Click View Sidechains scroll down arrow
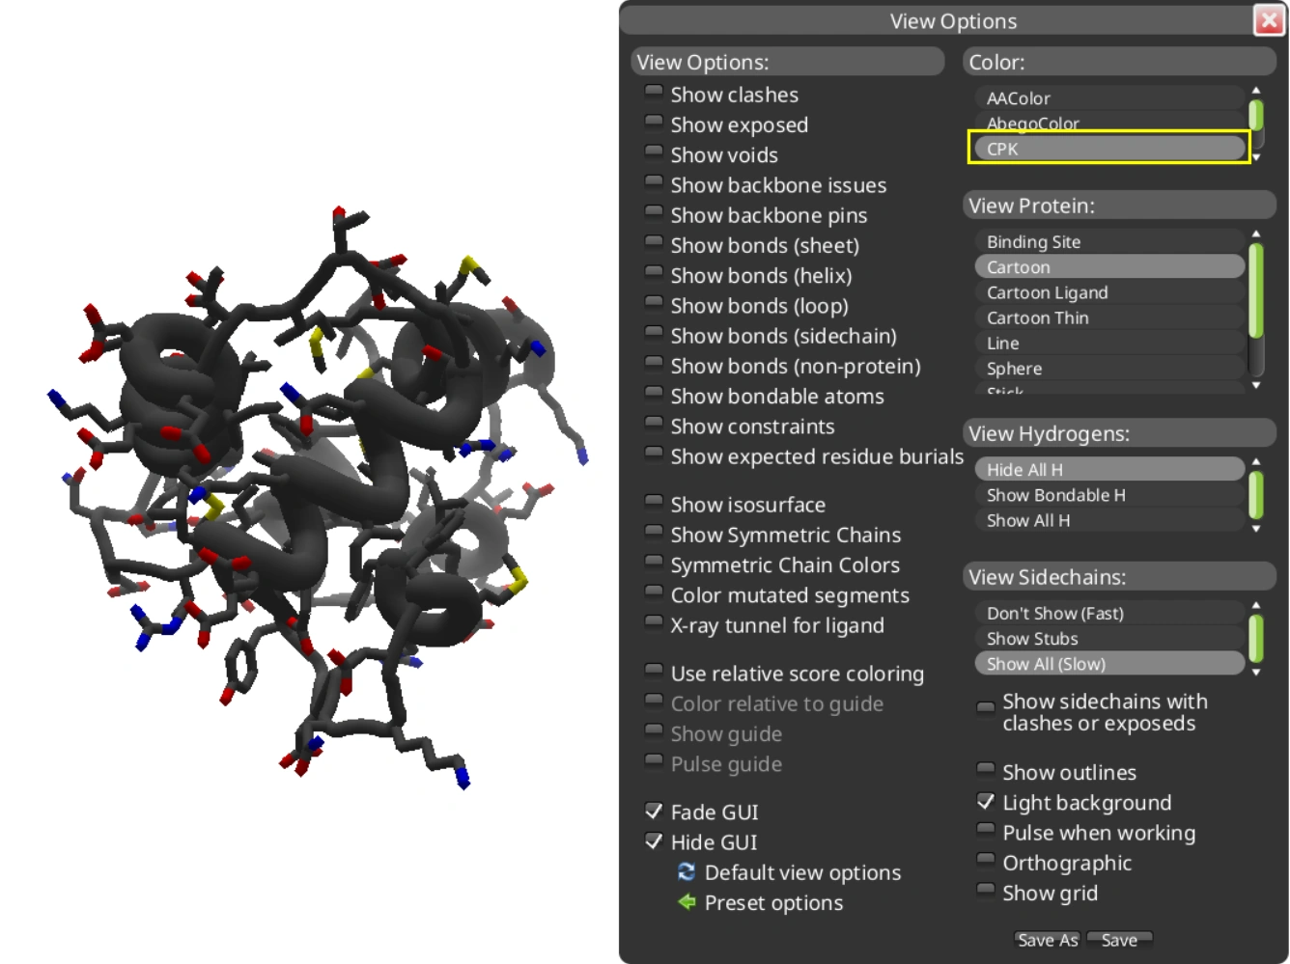This screenshot has height=964, width=1290. coord(1256,673)
